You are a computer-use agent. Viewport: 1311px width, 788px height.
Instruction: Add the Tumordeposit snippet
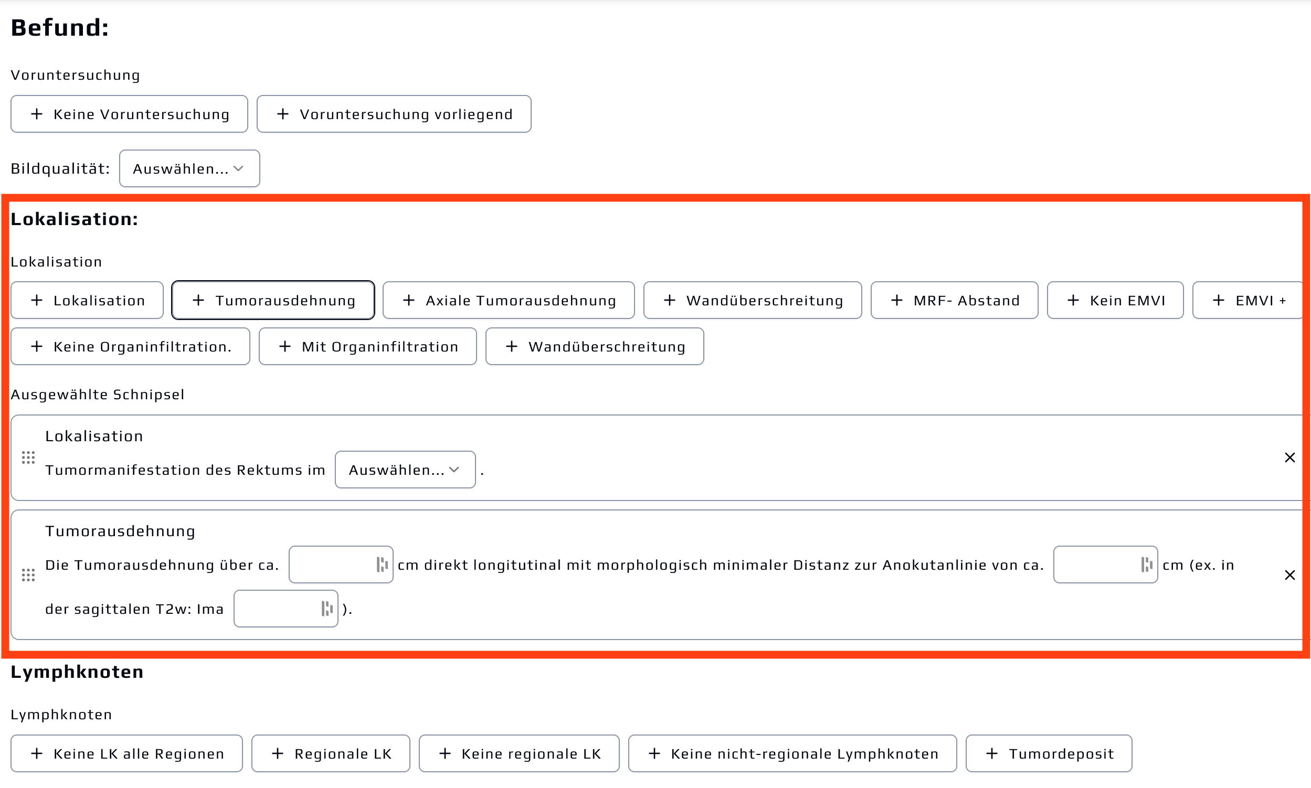1049,753
